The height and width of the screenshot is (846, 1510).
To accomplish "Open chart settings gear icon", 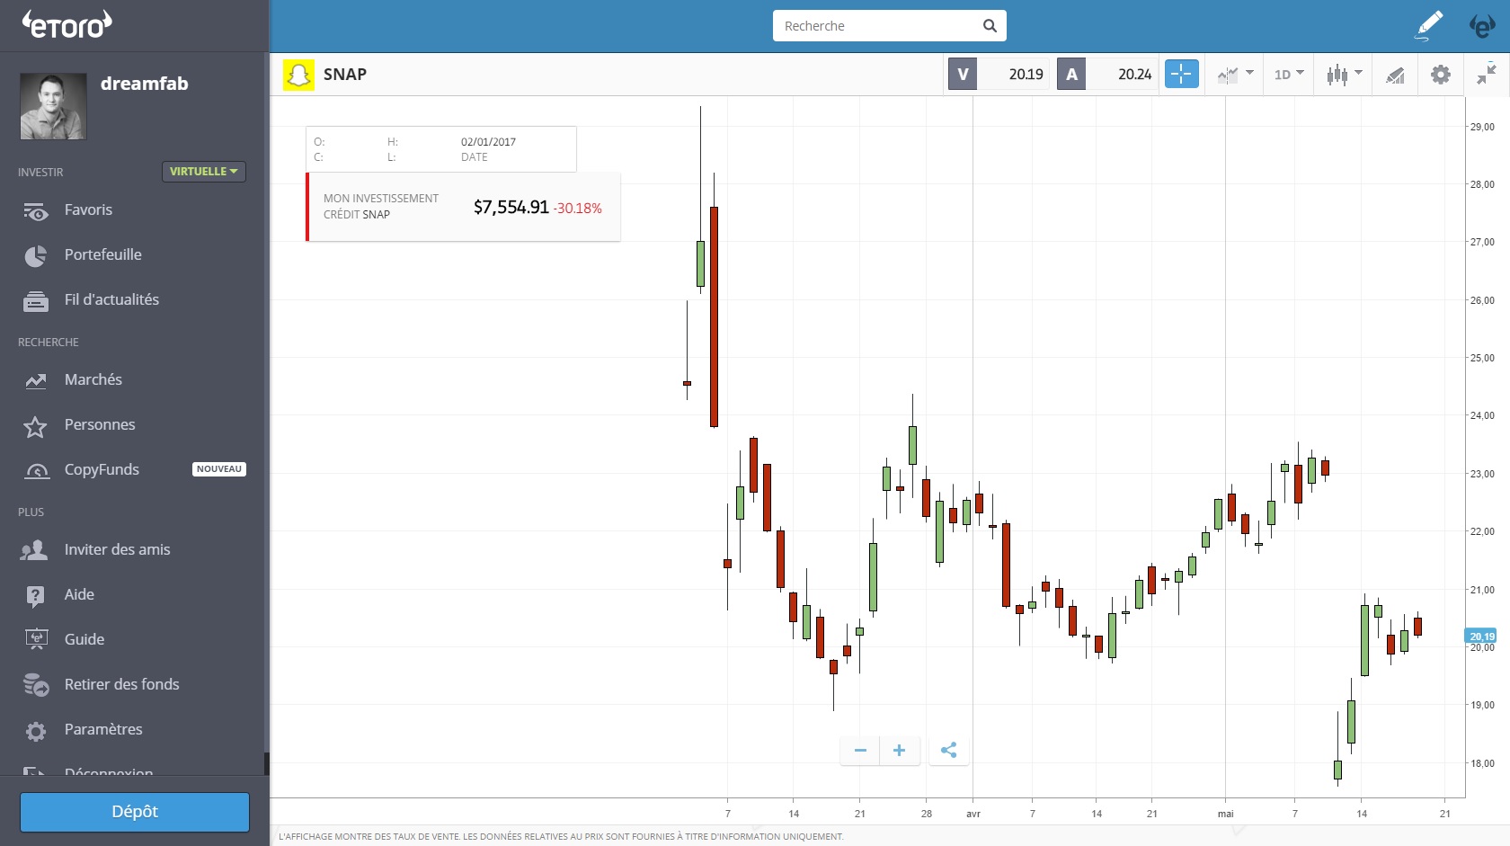I will pos(1441,75).
